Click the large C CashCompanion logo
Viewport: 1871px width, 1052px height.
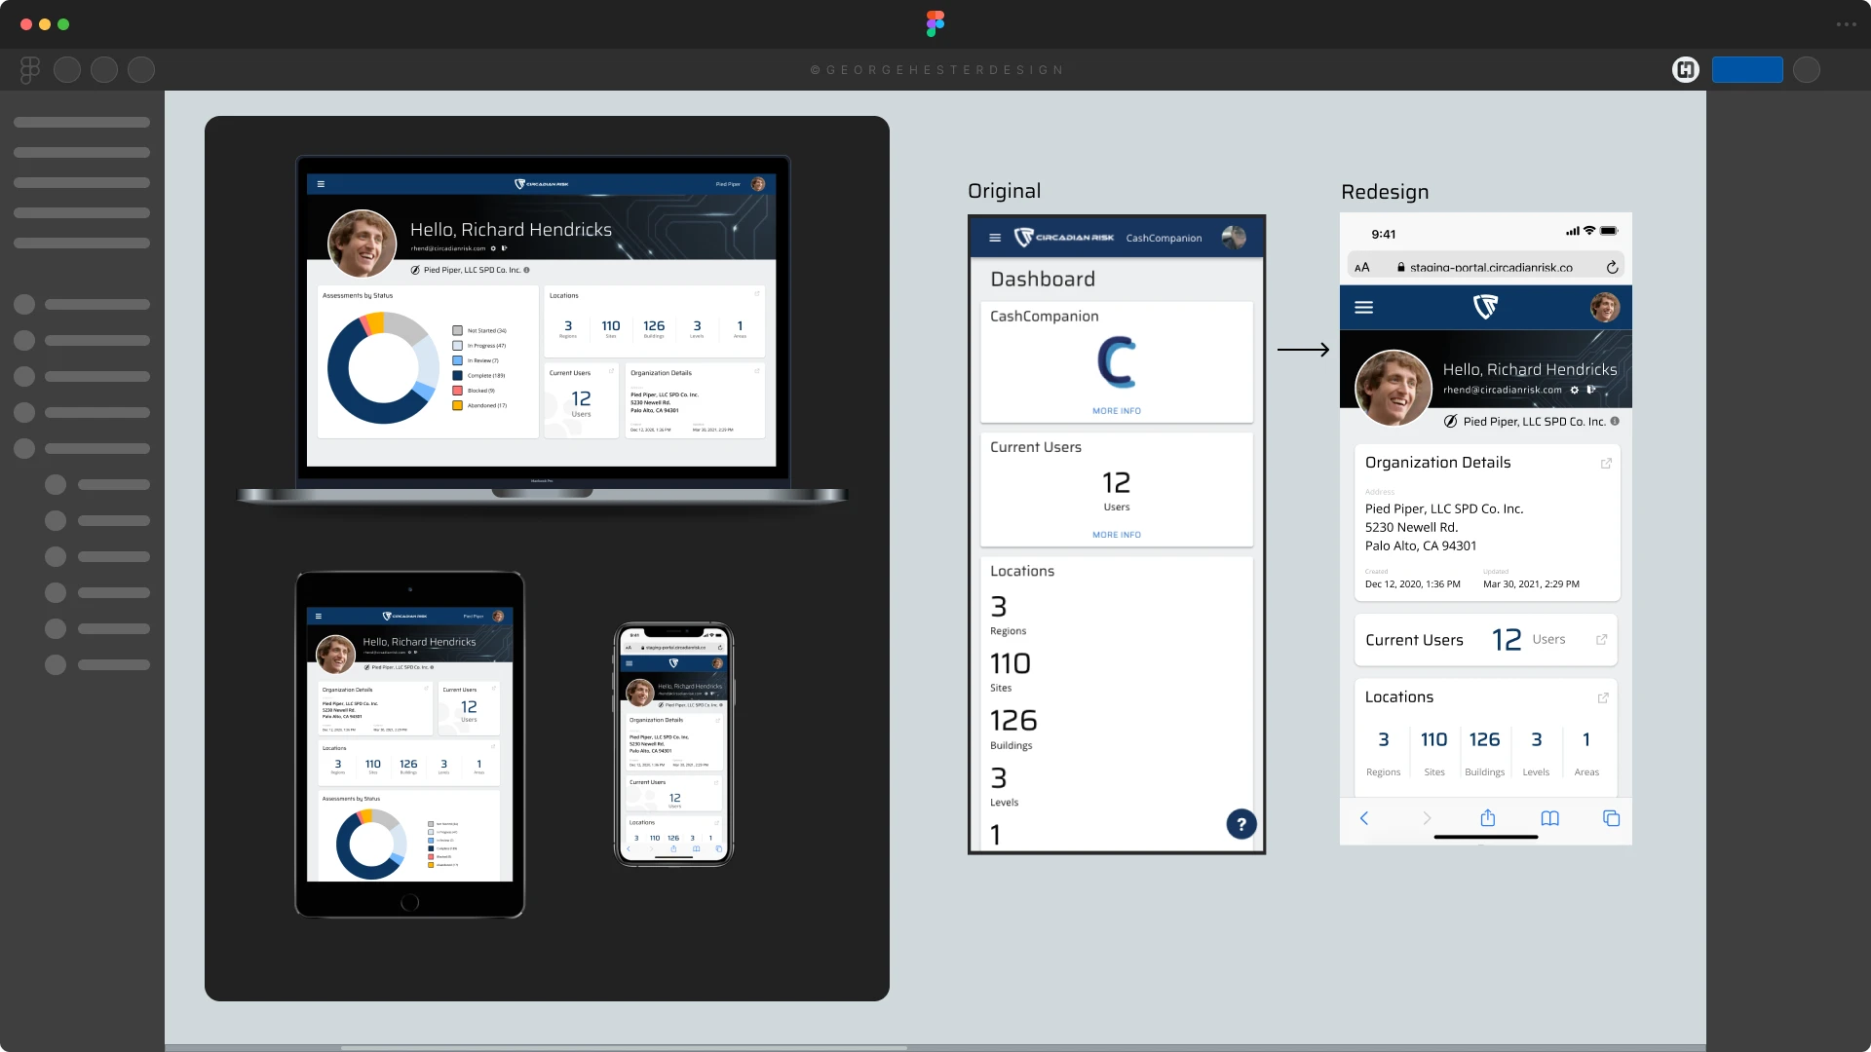click(x=1117, y=362)
